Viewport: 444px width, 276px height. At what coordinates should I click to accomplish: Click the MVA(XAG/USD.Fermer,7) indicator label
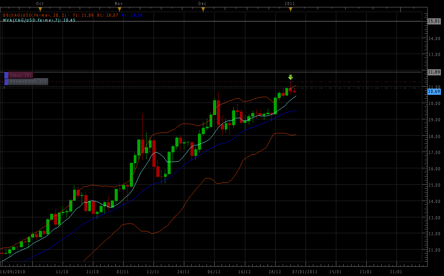point(32,20)
